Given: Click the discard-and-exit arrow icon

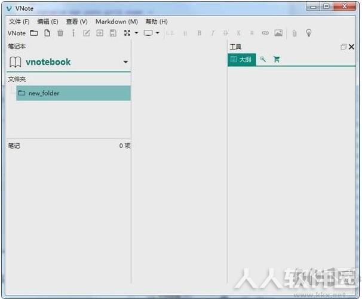Looking at the screenshot, I should click(100, 33).
